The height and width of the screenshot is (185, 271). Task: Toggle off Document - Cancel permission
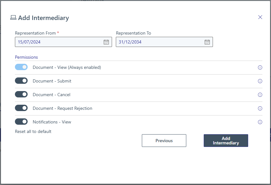21,94
